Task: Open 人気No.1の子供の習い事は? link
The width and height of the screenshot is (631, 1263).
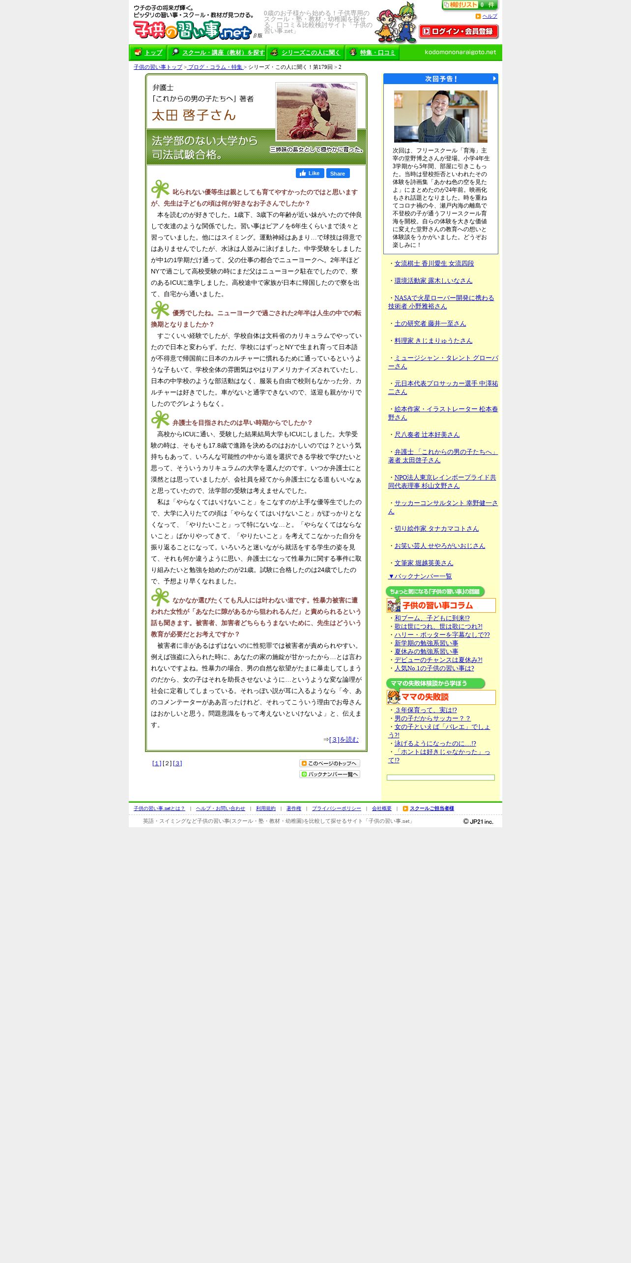Action: click(x=434, y=668)
